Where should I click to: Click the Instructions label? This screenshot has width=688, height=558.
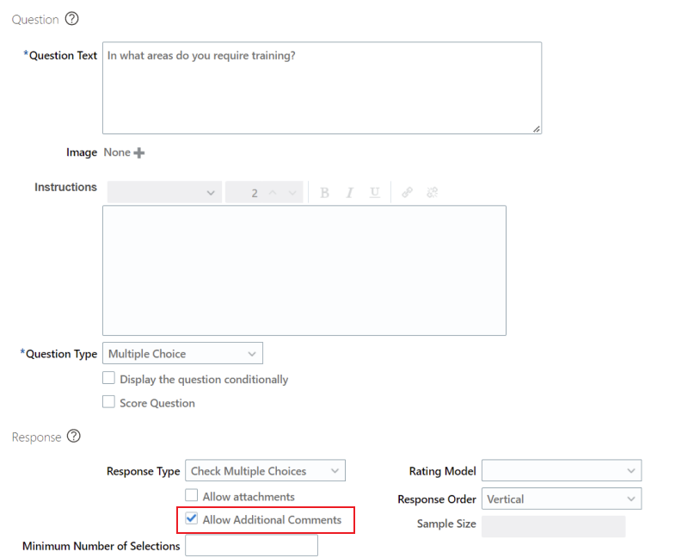point(66,187)
